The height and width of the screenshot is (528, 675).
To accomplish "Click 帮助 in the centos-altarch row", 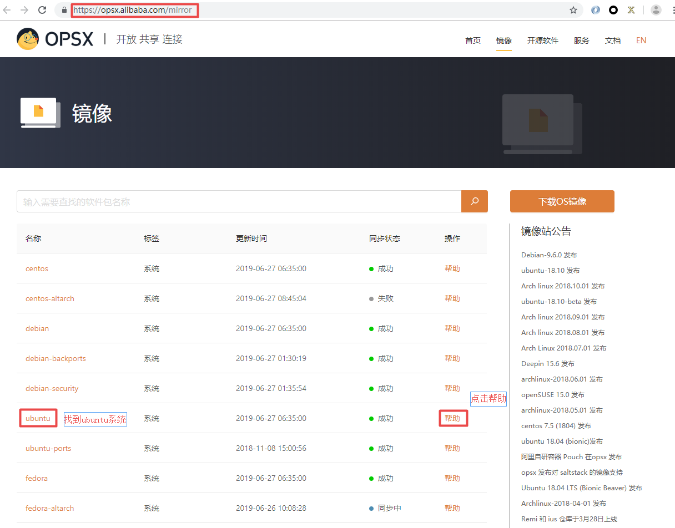I will pyautogui.click(x=452, y=298).
